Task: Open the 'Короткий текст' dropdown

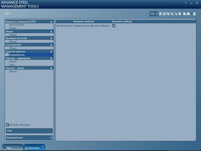Action: 29,138
